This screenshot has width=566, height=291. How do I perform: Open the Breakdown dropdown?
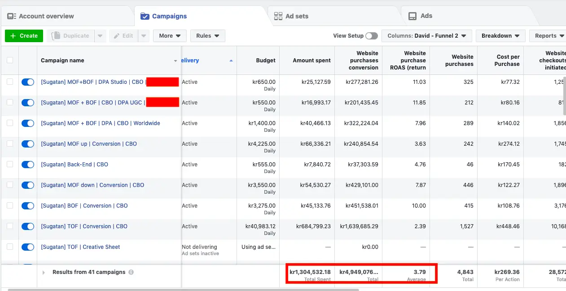[x=500, y=36]
